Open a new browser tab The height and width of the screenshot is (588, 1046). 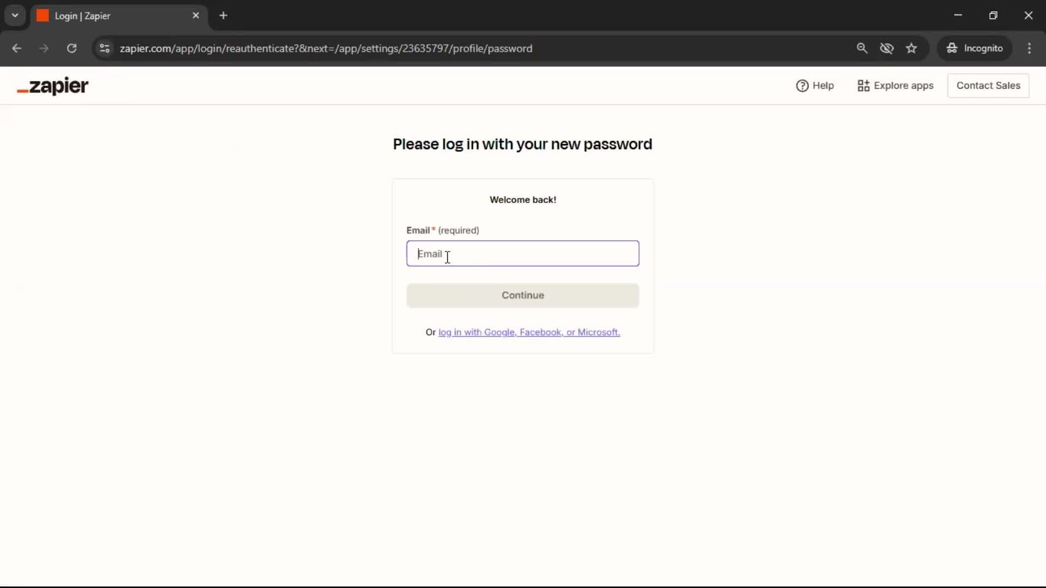click(223, 16)
